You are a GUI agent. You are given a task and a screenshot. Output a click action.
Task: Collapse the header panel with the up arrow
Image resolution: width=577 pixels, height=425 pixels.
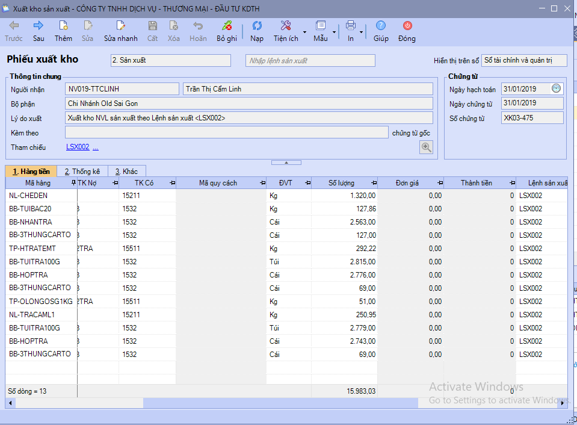(x=286, y=163)
